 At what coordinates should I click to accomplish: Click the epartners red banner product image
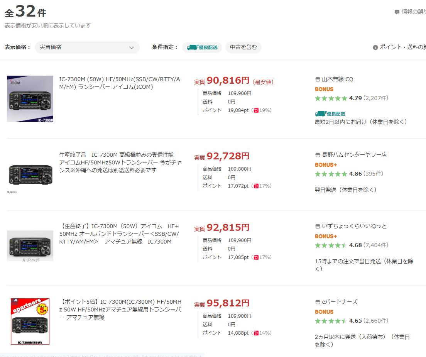[x=30, y=321]
